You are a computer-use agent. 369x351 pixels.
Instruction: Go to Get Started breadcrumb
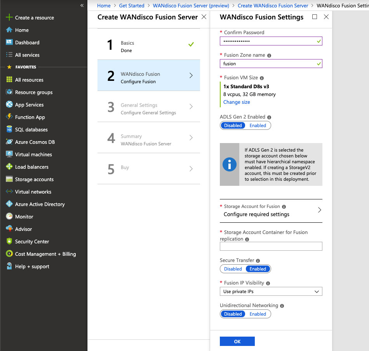click(x=132, y=6)
